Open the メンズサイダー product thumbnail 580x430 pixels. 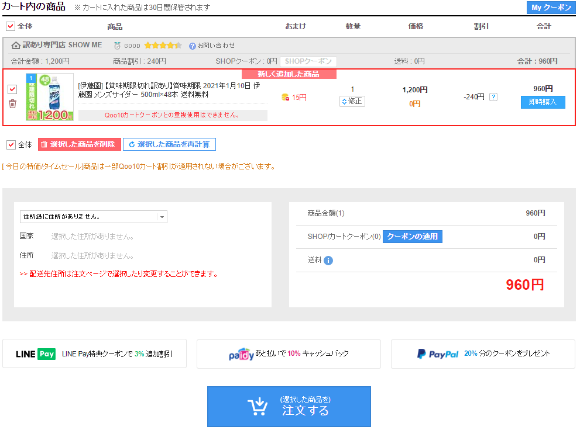pyautogui.click(x=50, y=97)
